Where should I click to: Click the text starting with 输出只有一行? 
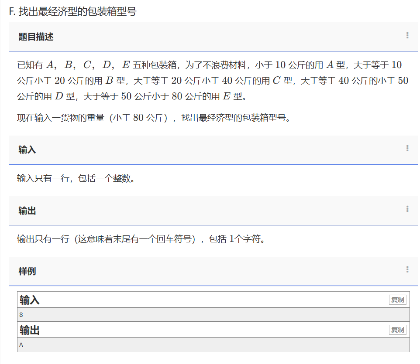tap(141, 239)
